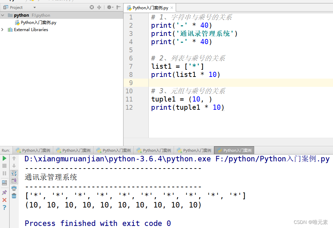Toggle Use Soft Wraps in the console
Screen dimensions: 333x228
(x=14, y=173)
